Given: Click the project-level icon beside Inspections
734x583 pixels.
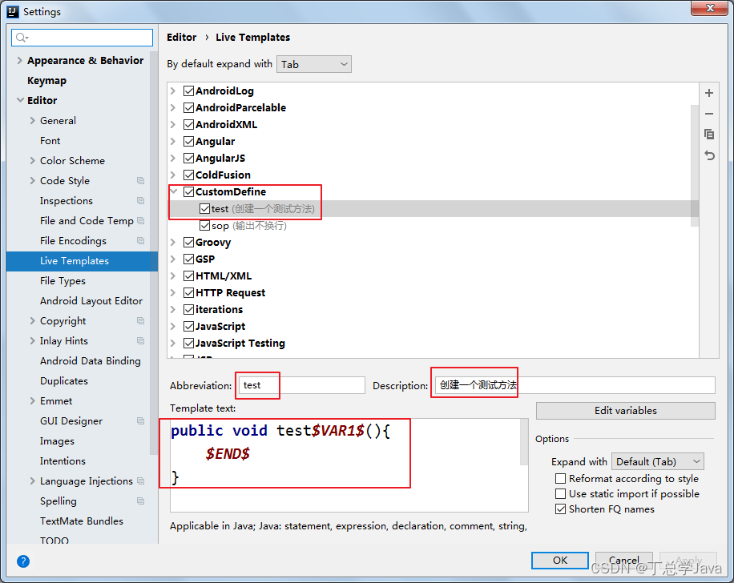Looking at the screenshot, I should [140, 201].
